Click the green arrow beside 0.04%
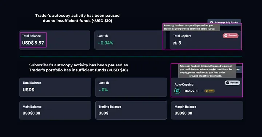The image size is (262, 137). click(99, 43)
